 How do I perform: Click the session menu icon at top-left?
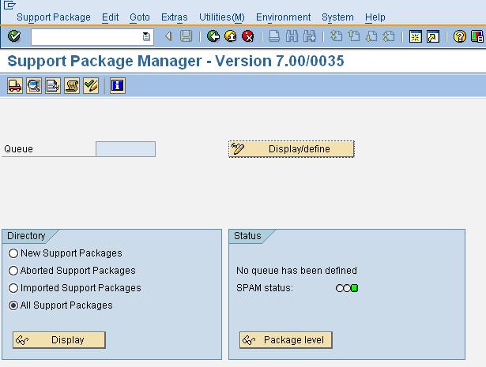9,6
